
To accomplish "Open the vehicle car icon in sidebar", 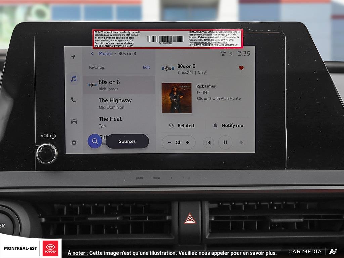I will click(x=74, y=121).
